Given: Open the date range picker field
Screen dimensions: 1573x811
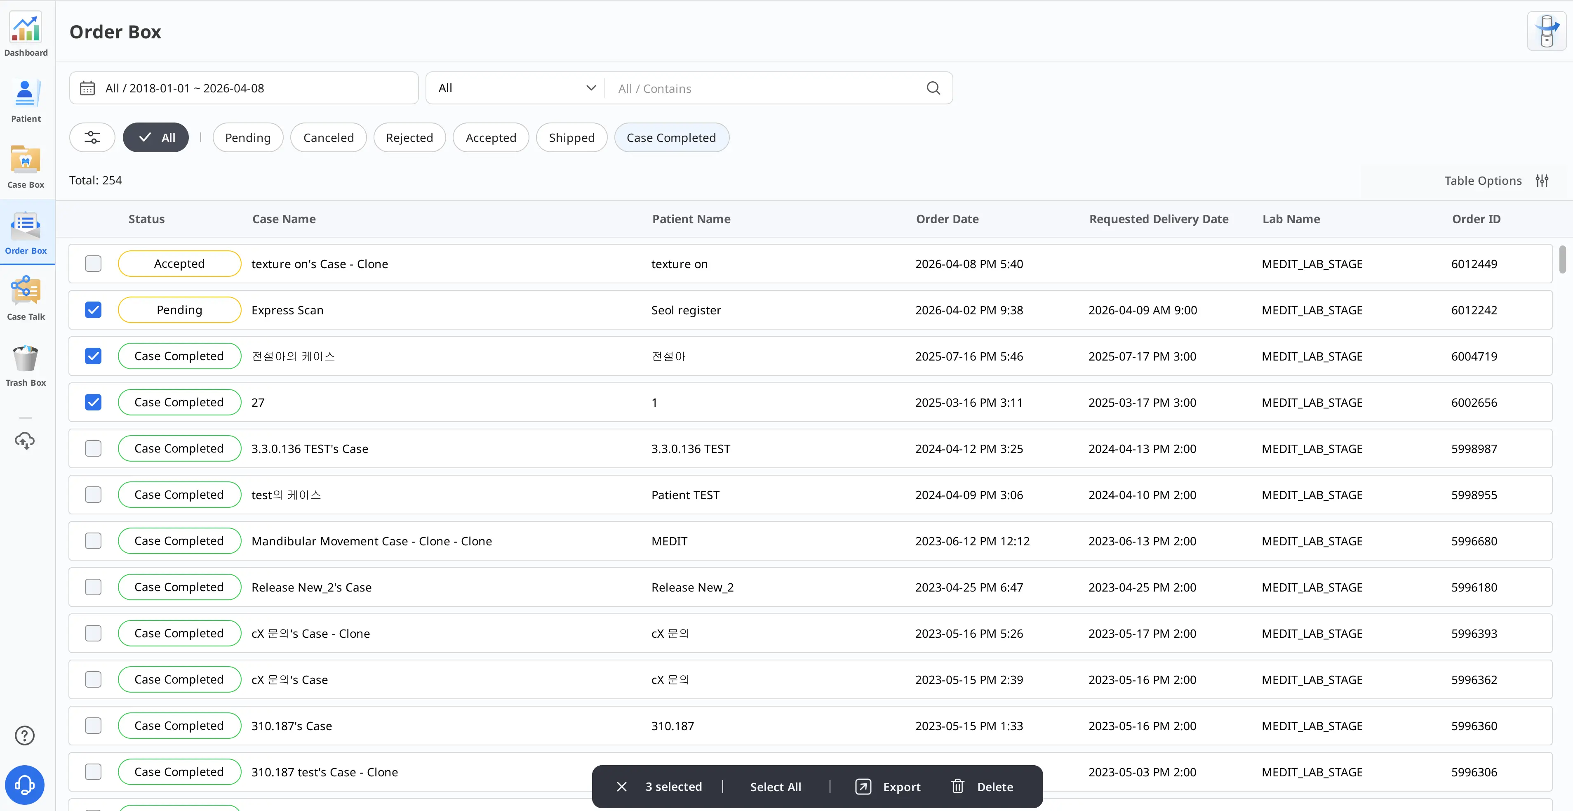Looking at the screenshot, I should 244,88.
